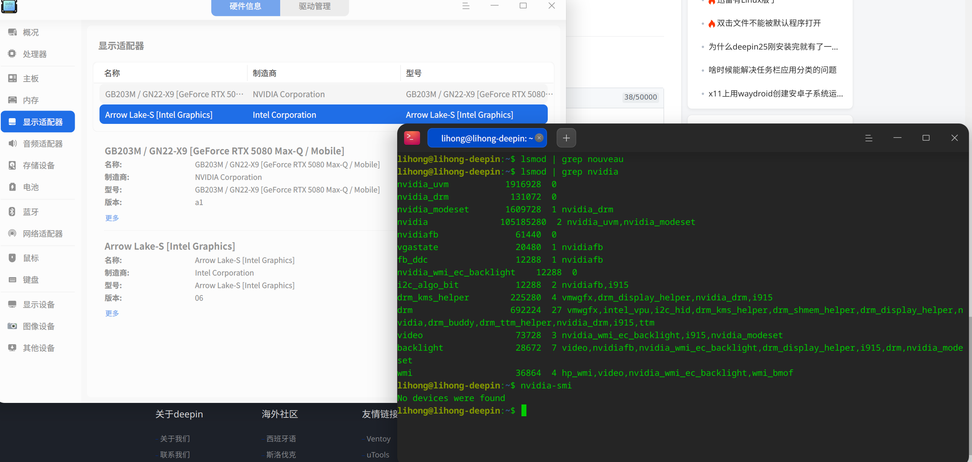
Task: Open 为什么deepin25刚安装完就有了一 forum post
Action: click(773, 47)
